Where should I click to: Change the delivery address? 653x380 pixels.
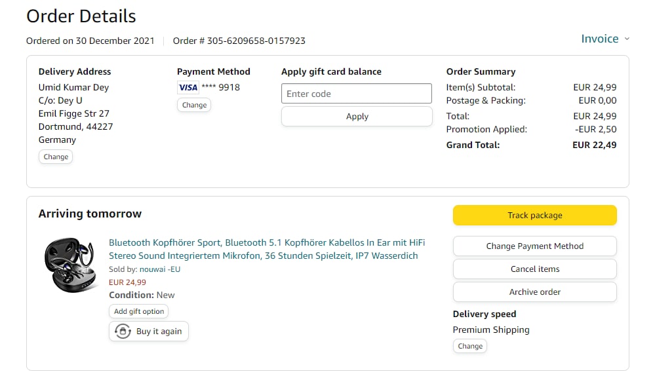[x=56, y=157]
